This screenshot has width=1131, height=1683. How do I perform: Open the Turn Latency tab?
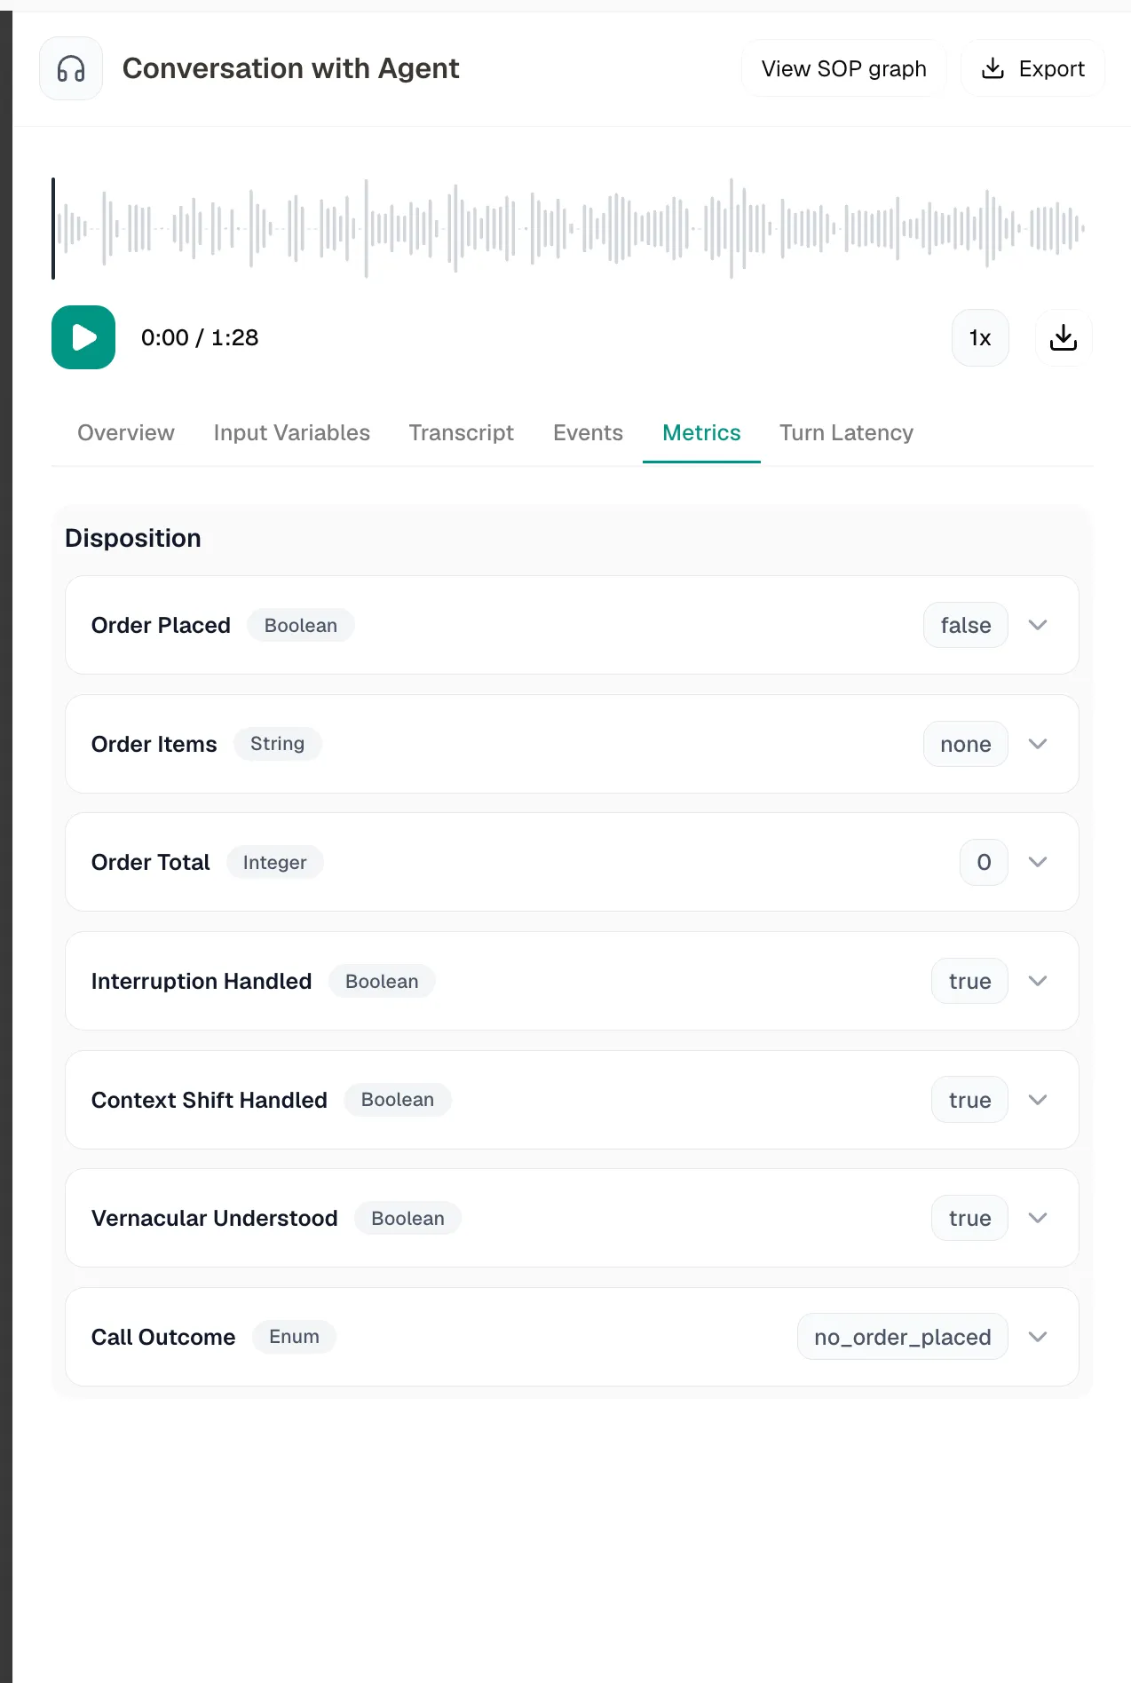pos(846,432)
